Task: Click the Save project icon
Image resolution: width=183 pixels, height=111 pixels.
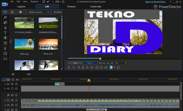Action: point(44,2)
